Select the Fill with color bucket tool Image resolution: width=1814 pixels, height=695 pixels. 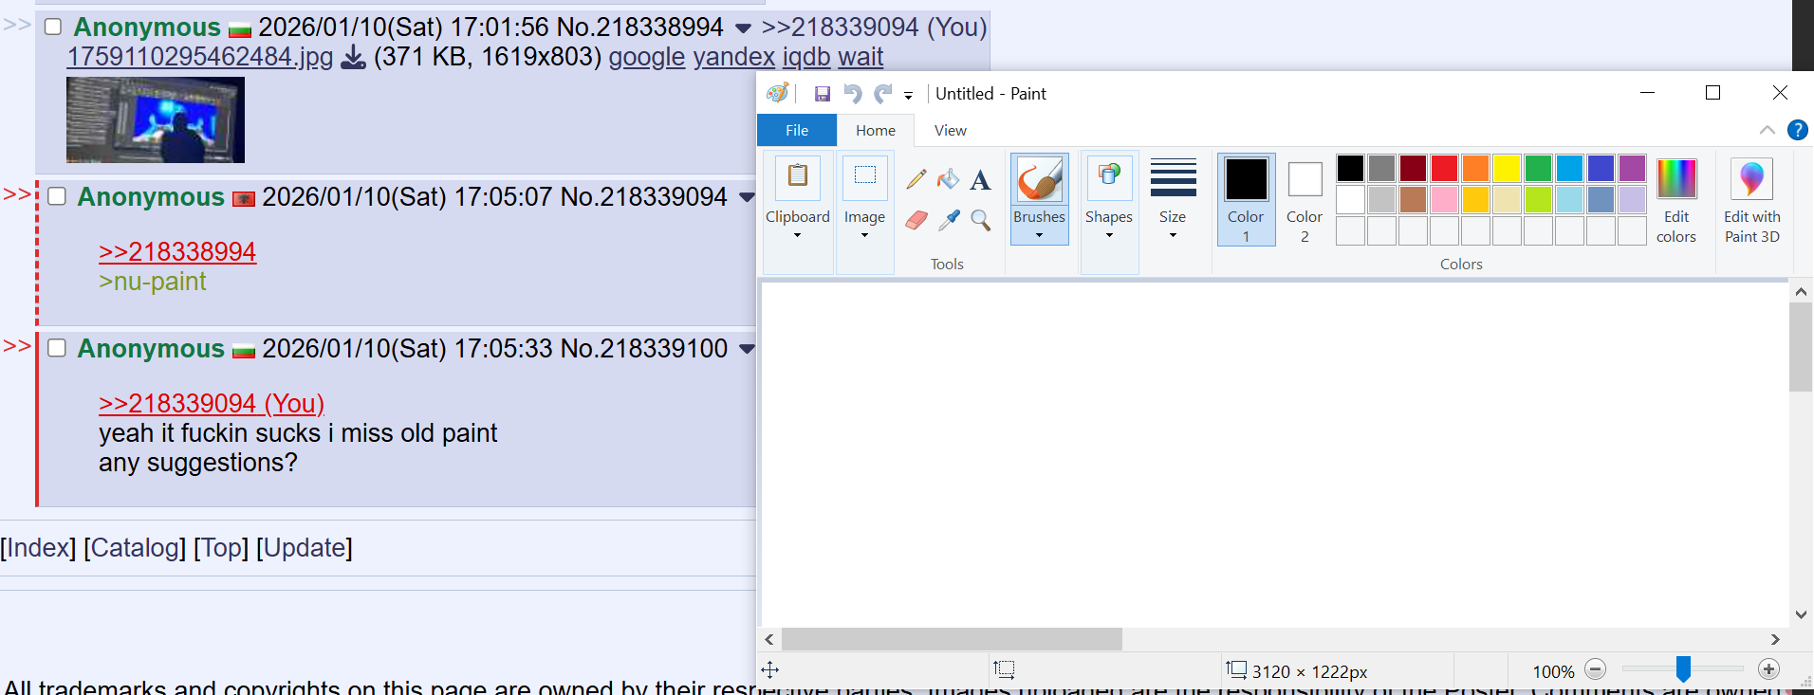click(948, 179)
